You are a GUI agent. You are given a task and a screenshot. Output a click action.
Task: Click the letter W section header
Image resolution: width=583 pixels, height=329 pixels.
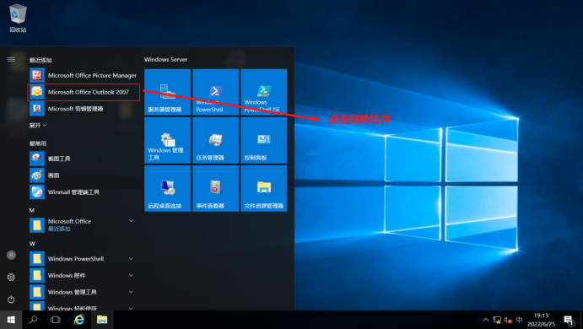(x=32, y=244)
